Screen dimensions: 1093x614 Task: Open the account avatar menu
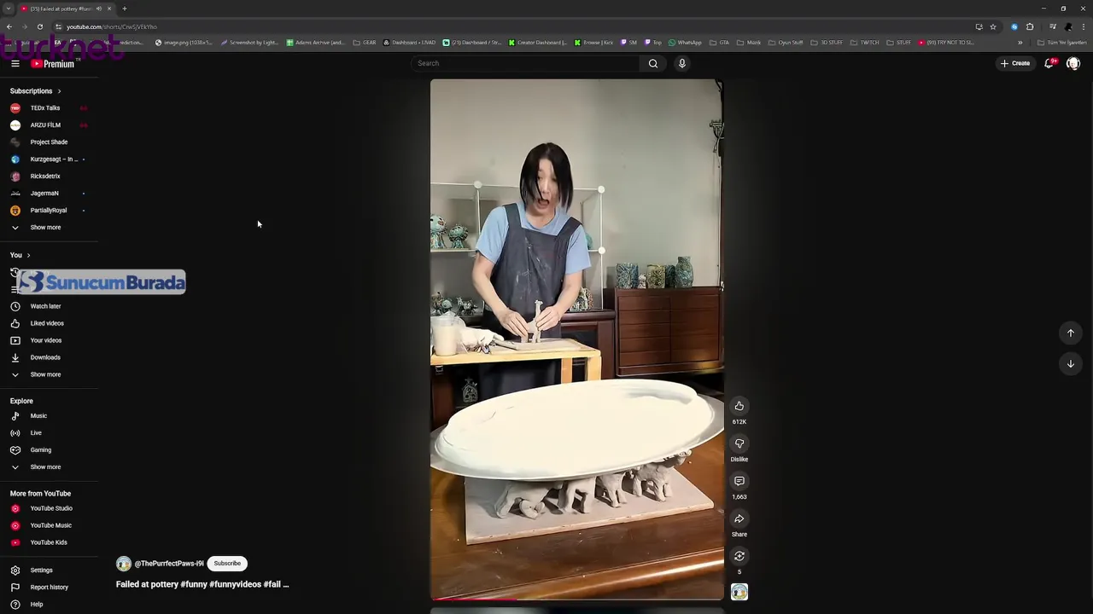coord(1073,63)
